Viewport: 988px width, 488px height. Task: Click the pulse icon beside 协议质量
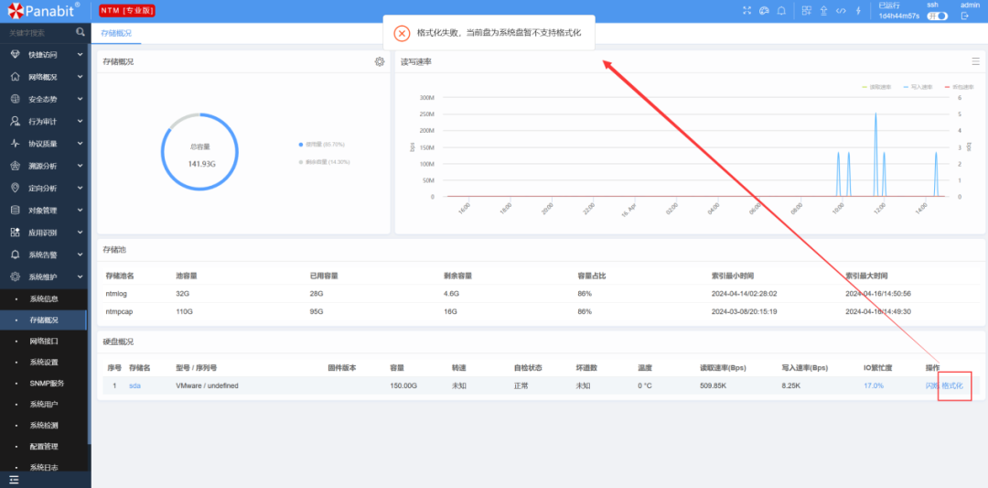pos(16,143)
